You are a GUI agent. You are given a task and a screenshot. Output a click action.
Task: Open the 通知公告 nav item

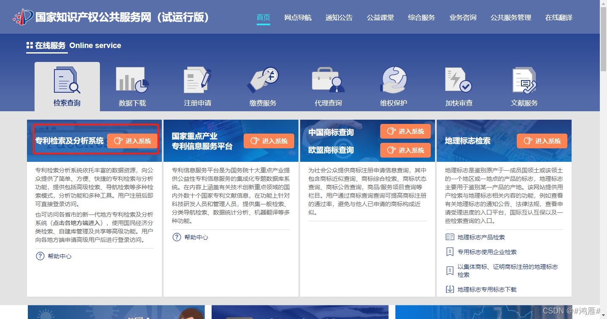339,18
